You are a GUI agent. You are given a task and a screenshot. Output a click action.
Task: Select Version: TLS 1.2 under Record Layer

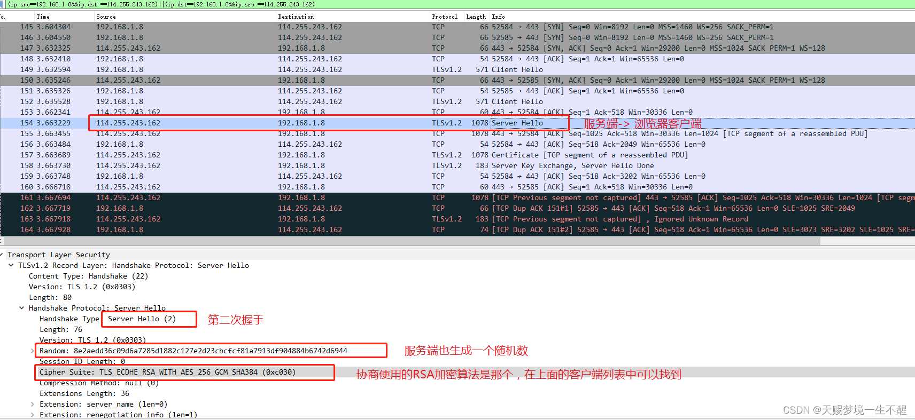coord(82,287)
